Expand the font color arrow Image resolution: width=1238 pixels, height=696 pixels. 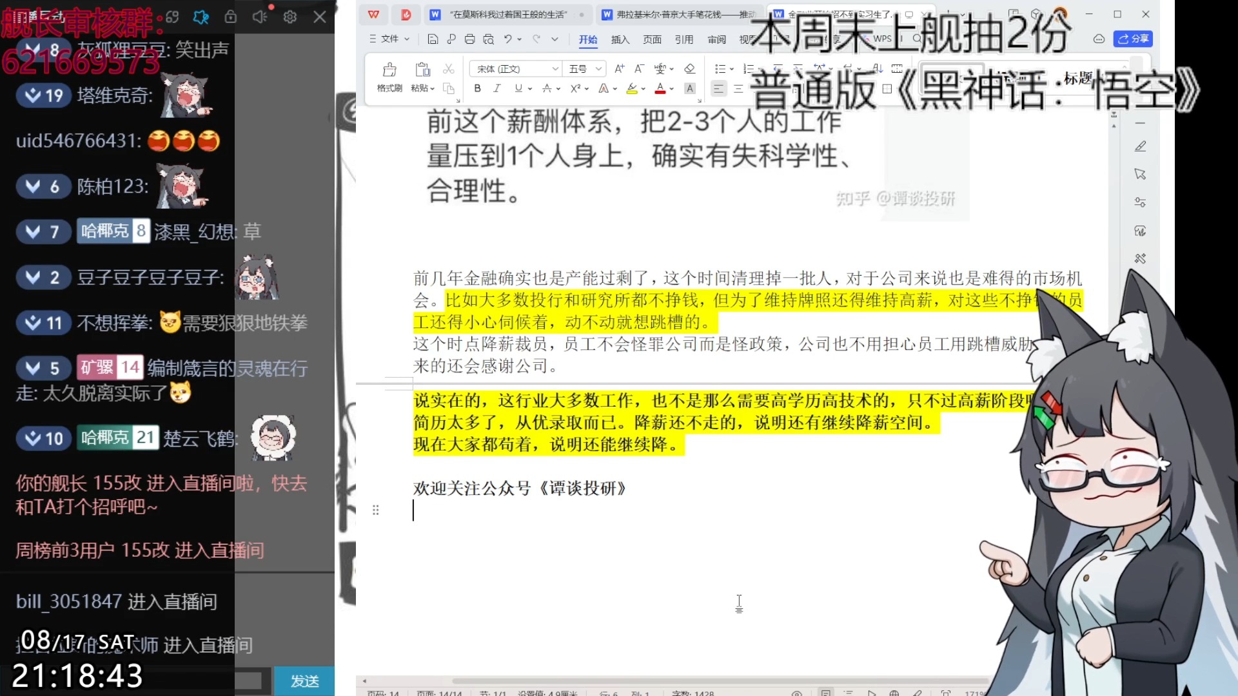pyautogui.click(x=672, y=89)
